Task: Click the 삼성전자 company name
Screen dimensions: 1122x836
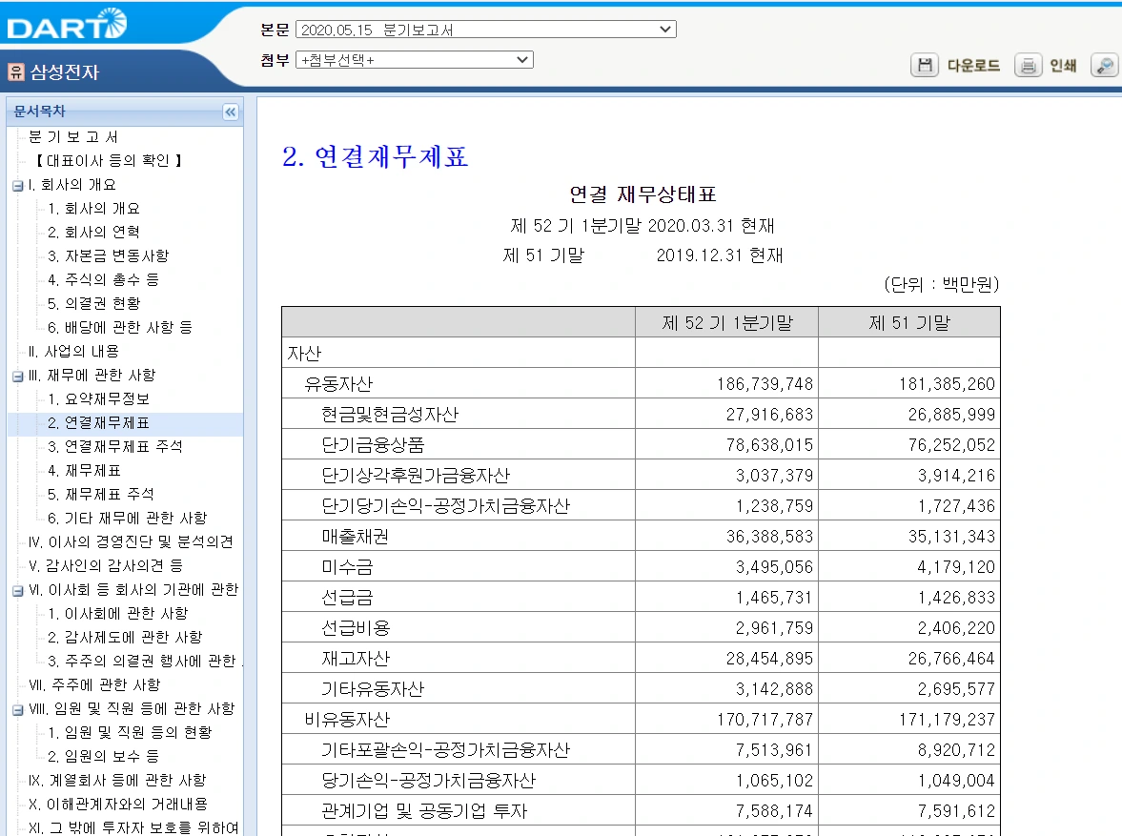Action: point(65,71)
